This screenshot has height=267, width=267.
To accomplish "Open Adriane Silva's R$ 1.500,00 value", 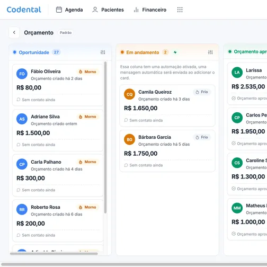I will [x=33, y=133].
